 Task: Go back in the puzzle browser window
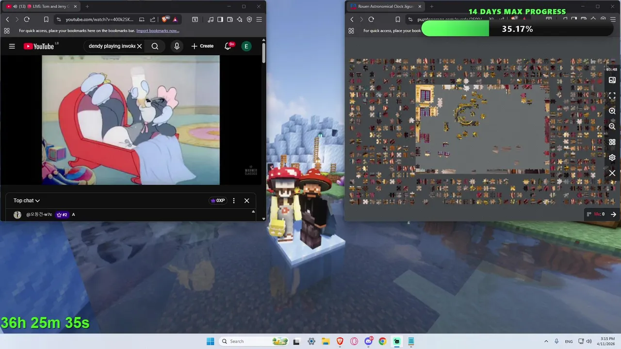tap(352, 19)
